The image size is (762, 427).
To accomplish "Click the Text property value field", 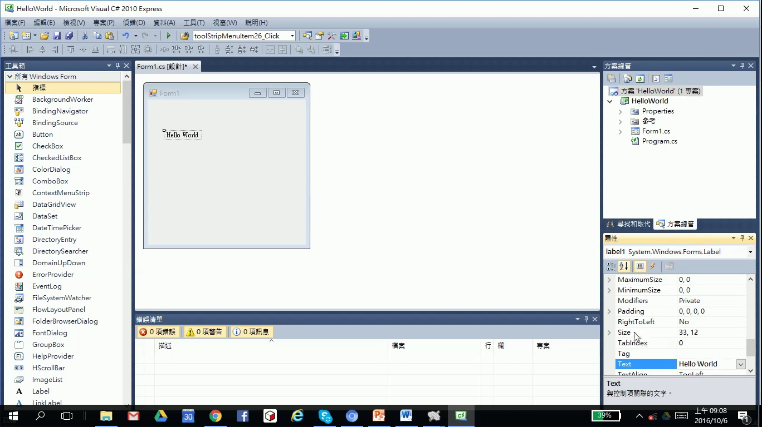I will click(x=706, y=364).
